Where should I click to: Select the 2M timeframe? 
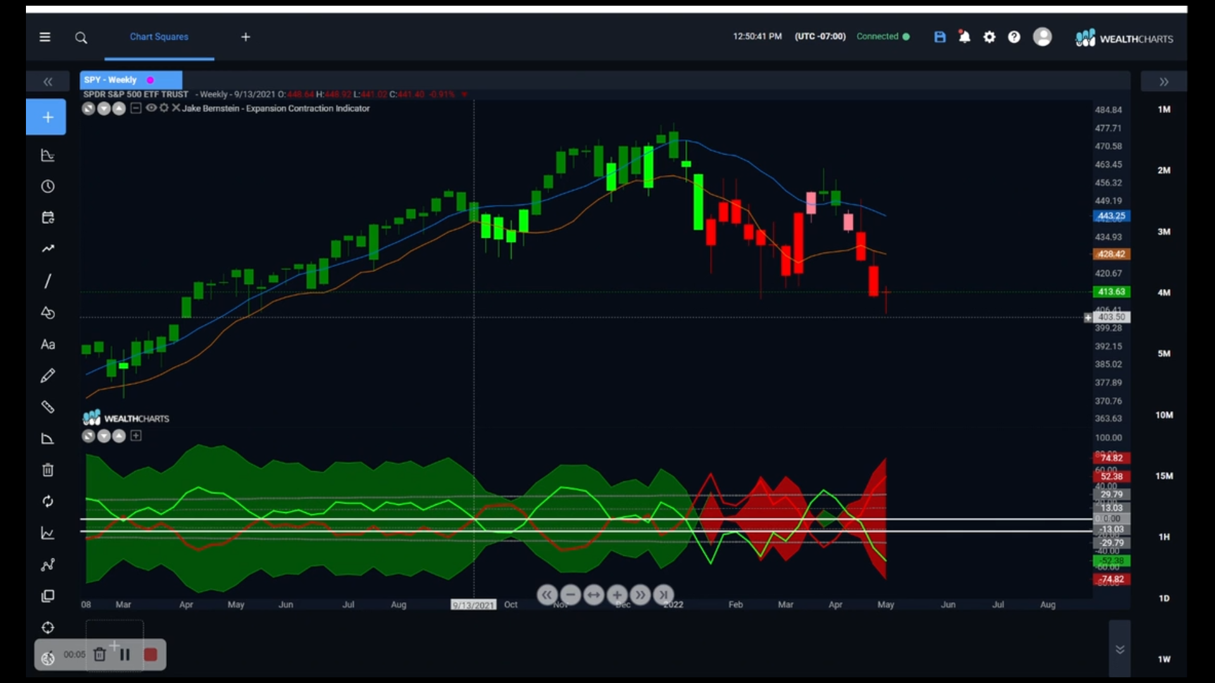click(x=1164, y=171)
